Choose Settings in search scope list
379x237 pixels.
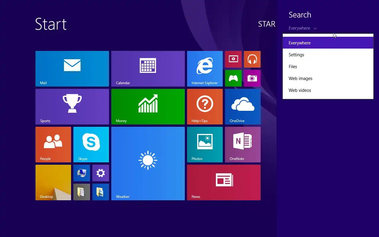[x=328, y=55]
